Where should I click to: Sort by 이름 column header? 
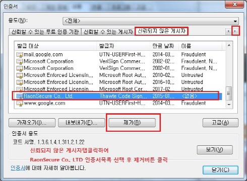pos(200,46)
